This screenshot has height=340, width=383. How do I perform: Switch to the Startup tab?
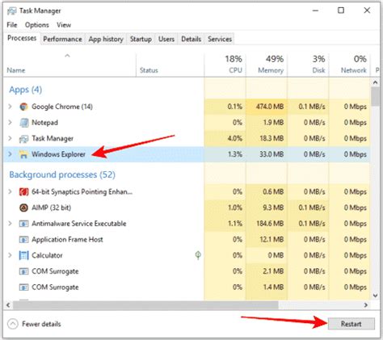141,39
